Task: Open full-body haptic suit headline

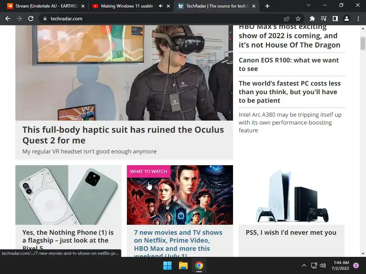Action: (x=123, y=135)
